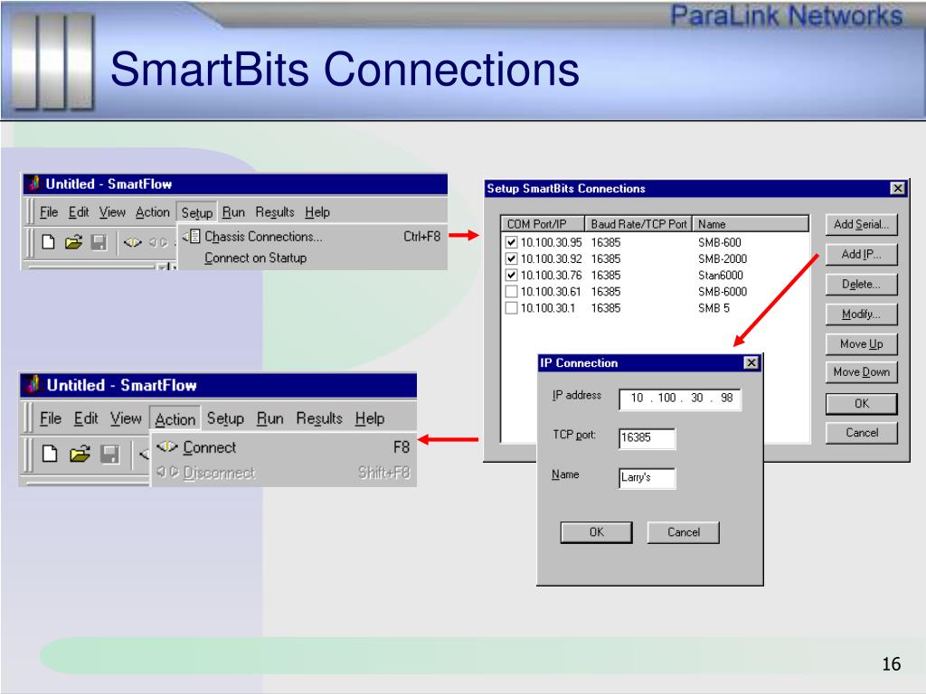Click Add IP button
The width and height of the screenshot is (926, 694).
[861, 254]
